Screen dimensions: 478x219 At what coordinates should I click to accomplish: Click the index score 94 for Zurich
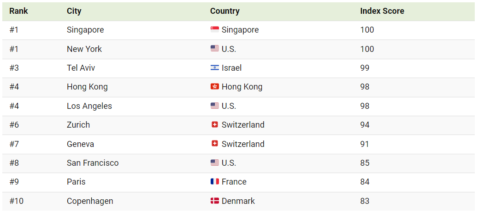pyautogui.click(x=365, y=125)
